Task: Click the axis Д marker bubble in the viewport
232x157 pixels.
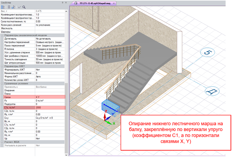Action: (x=212, y=91)
